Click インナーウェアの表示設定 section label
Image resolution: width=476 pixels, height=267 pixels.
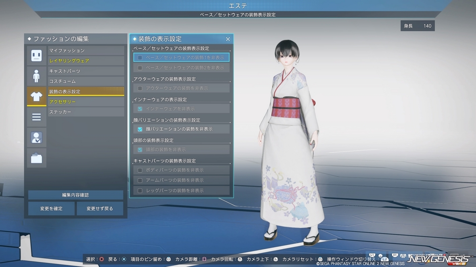click(x=160, y=99)
